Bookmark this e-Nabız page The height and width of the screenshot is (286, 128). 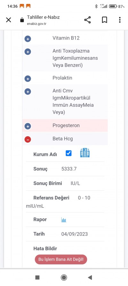pyautogui.click(x=104, y=20)
